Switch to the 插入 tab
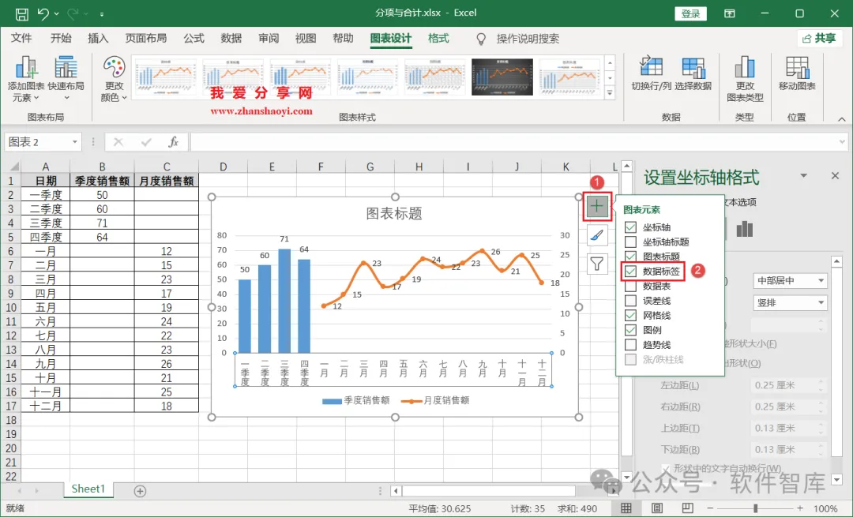The width and height of the screenshot is (853, 517). point(98,39)
